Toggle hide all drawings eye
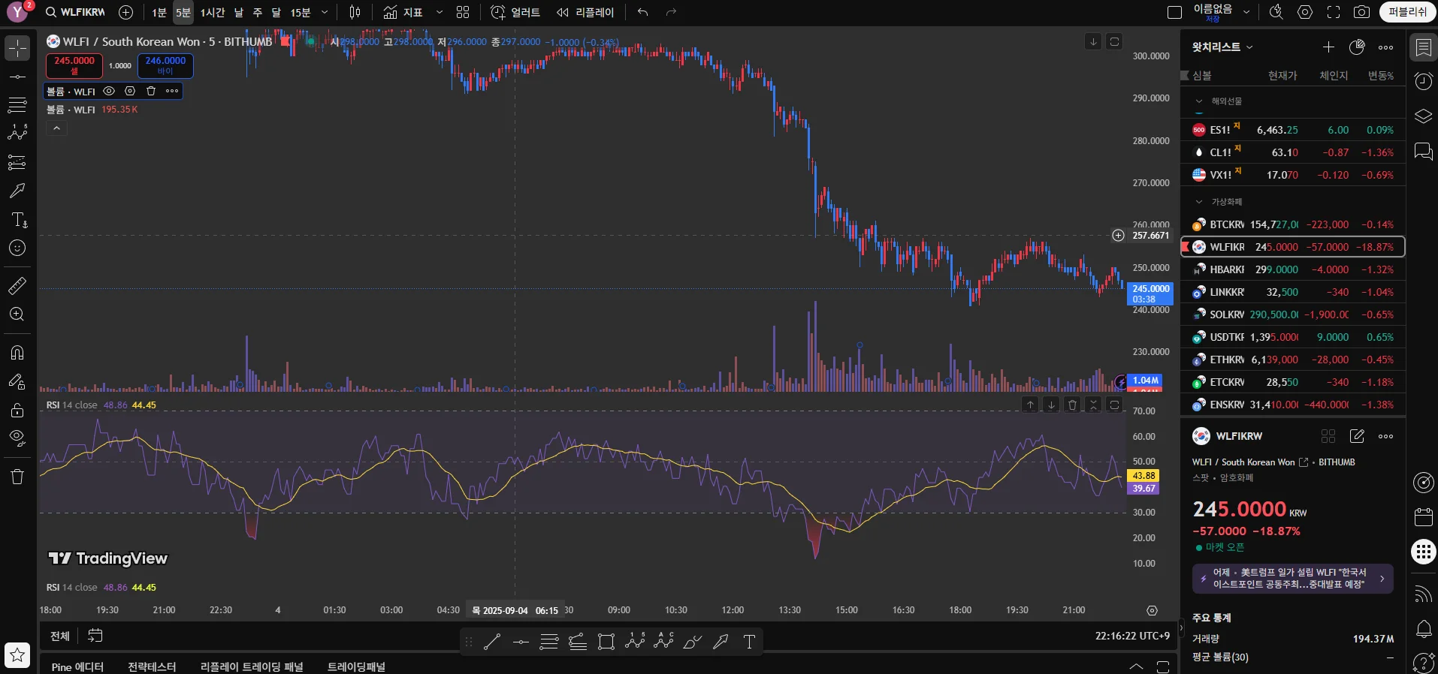 [x=17, y=438]
